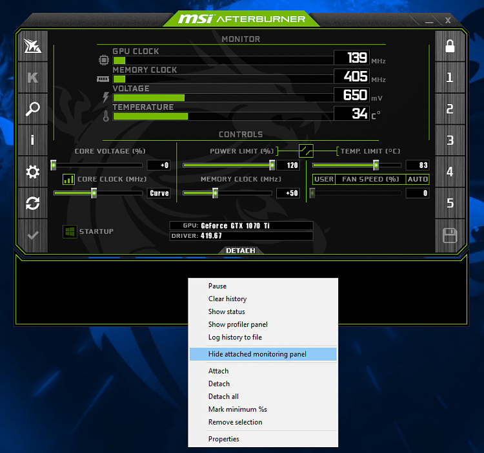This screenshot has width=484, height=453.
Task: Open the Kombustor stress test K icon
Action: (33, 78)
